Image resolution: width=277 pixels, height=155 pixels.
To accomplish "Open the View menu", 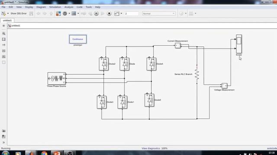I will 19,7.
